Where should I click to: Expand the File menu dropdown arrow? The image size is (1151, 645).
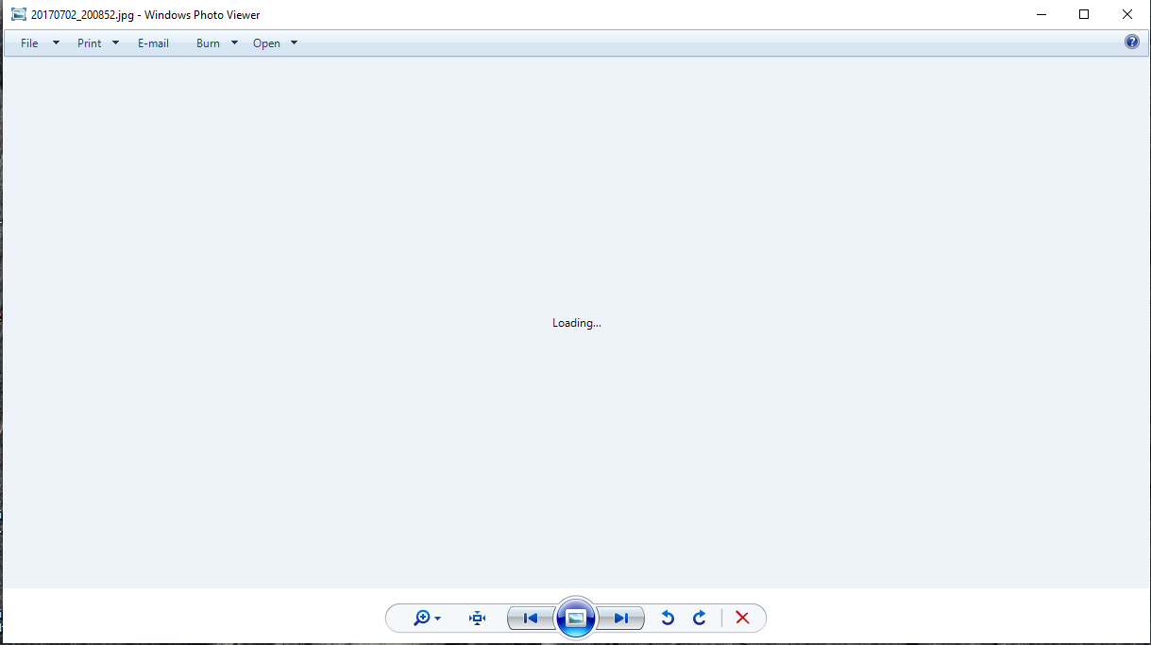pyautogui.click(x=56, y=43)
